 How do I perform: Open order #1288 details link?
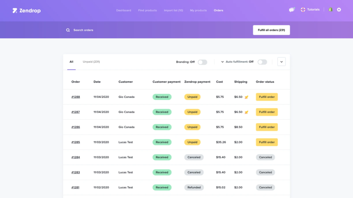pos(75,97)
